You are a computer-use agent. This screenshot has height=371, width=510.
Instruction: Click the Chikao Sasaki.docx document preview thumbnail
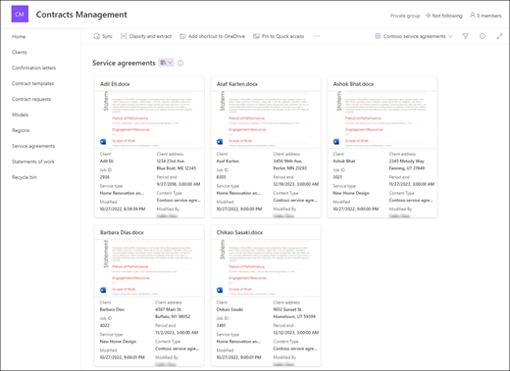click(266, 267)
